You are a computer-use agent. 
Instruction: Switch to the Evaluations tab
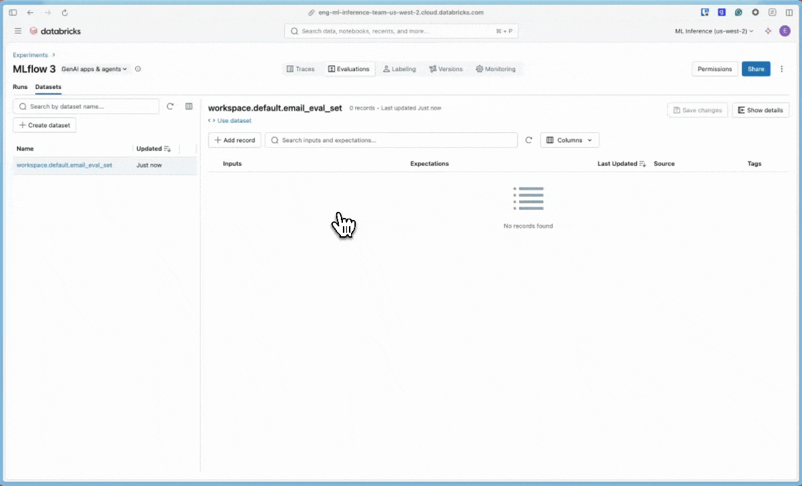click(x=349, y=69)
